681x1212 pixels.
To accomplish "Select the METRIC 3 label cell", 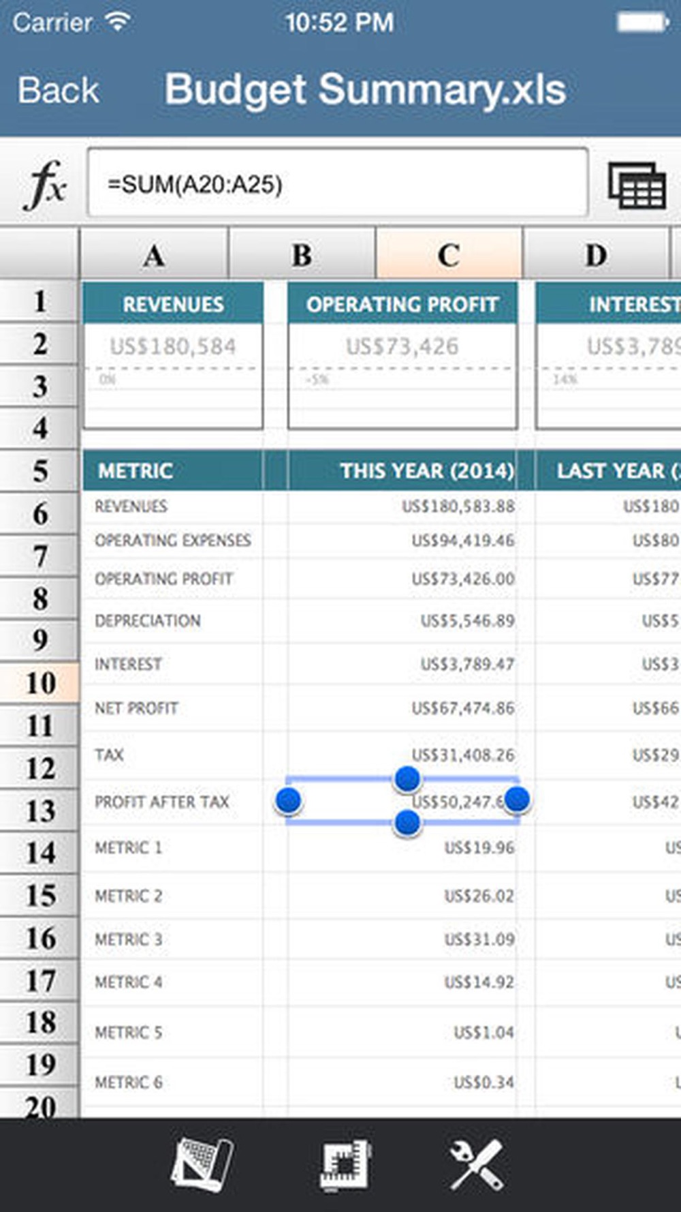I will 173,939.
